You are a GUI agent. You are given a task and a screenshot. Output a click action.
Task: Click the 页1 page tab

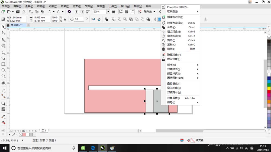(44, 131)
